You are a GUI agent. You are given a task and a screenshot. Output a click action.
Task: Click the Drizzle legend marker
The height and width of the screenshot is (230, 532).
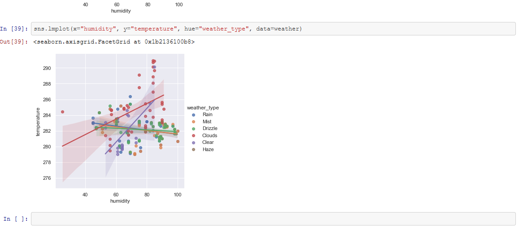click(194, 129)
